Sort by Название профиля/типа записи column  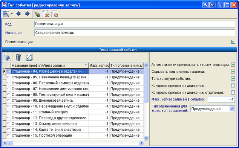[50, 66]
